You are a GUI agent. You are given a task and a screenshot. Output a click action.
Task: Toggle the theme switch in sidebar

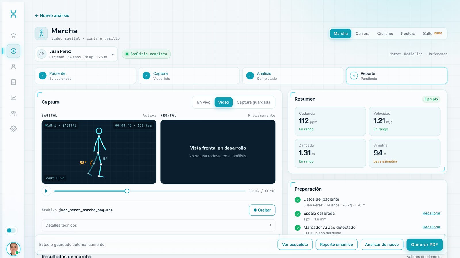[11, 230]
